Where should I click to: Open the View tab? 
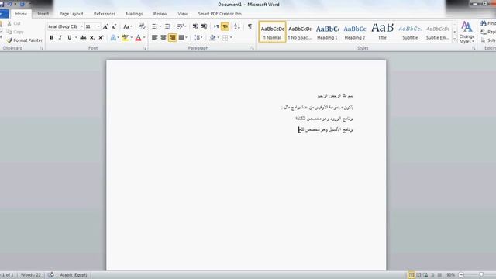(x=183, y=14)
